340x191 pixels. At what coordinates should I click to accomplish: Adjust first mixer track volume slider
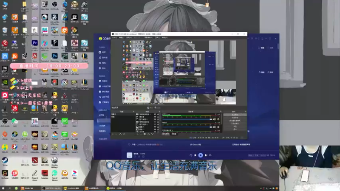(x=187, y=119)
